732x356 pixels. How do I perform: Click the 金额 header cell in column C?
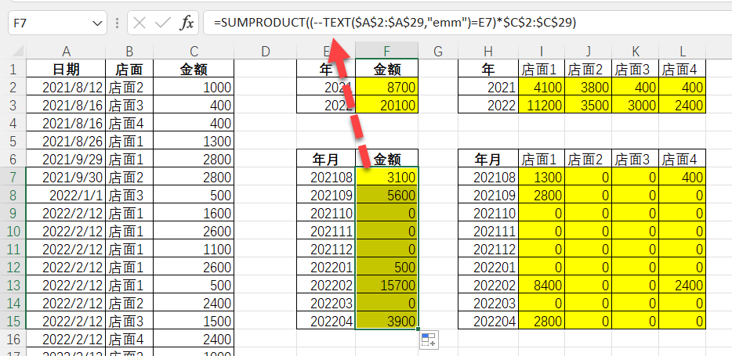pos(194,69)
